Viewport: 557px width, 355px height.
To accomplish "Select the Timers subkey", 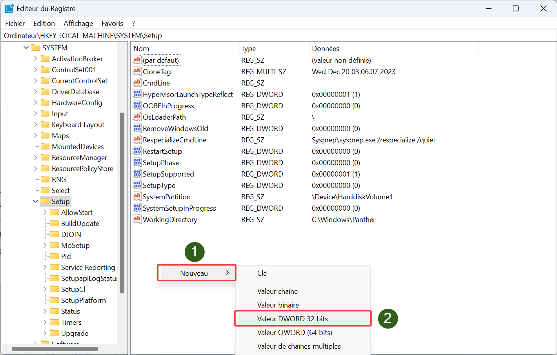I will (x=71, y=322).
